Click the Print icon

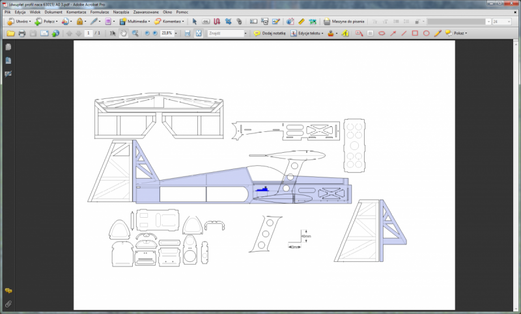click(21, 33)
